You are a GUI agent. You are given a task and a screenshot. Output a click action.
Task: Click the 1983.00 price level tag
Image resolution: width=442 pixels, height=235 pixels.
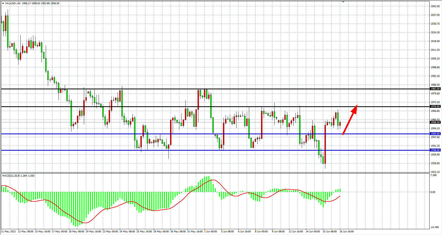(x=435, y=89)
